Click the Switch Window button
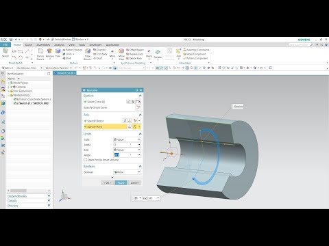Image resolution: width=329 pixels, height=246 pixels. (61, 40)
